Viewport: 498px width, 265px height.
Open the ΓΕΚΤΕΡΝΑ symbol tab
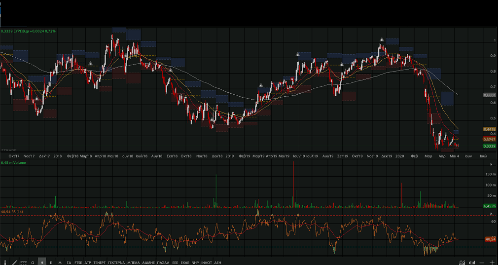116,263
